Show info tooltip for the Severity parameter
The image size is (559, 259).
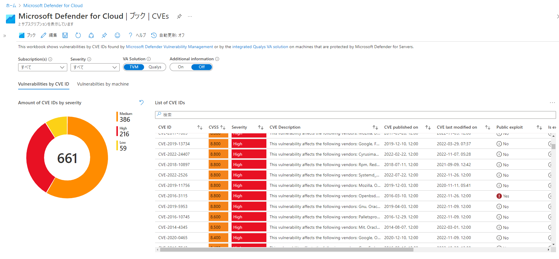(89, 59)
